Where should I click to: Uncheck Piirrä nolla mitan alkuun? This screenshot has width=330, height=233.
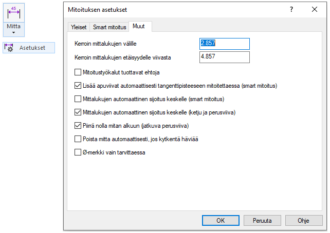tap(78, 126)
